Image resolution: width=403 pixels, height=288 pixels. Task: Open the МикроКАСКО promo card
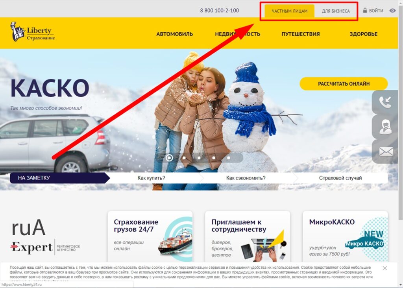click(x=345, y=236)
